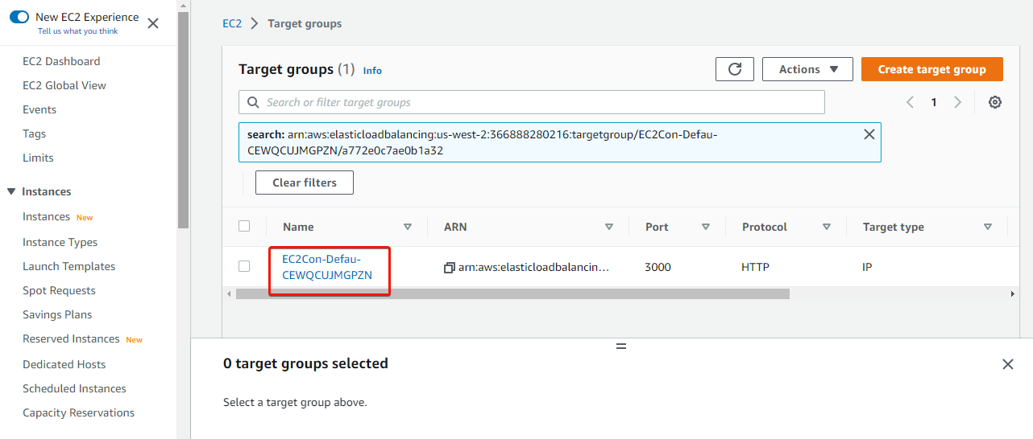This screenshot has height=439, width=1033.
Task: Open Capacity Reservations
Action: pyautogui.click(x=78, y=412)
